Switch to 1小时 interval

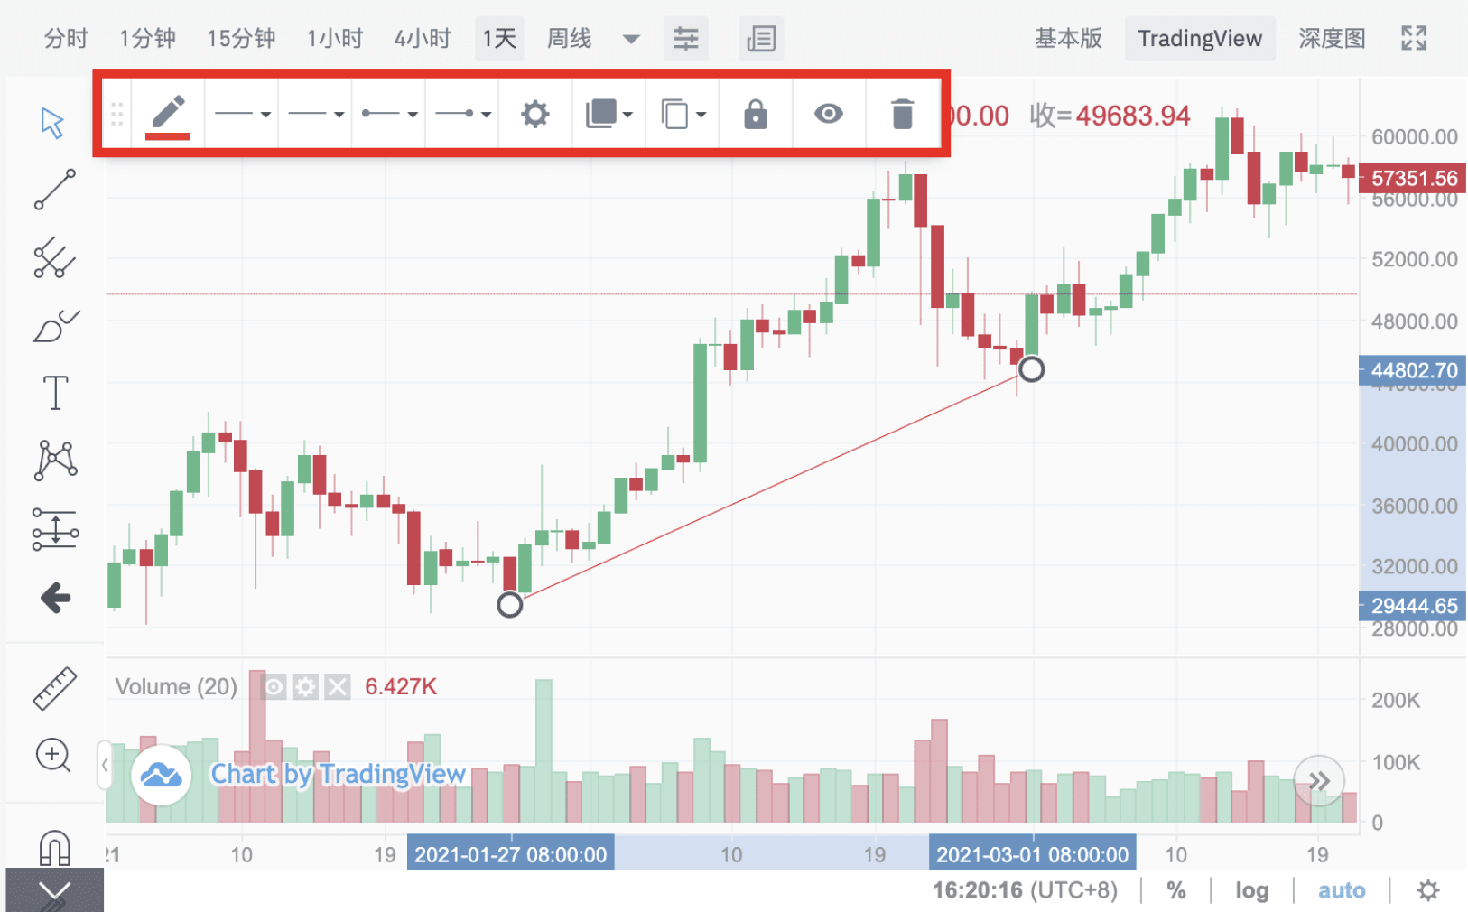[x=335, y=39]
